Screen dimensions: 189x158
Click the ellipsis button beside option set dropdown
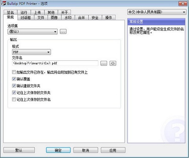(63, 32)
